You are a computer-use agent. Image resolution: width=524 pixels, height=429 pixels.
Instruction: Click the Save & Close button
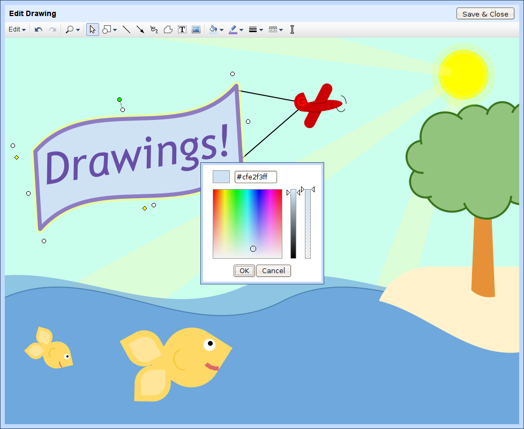coord(485,14)
